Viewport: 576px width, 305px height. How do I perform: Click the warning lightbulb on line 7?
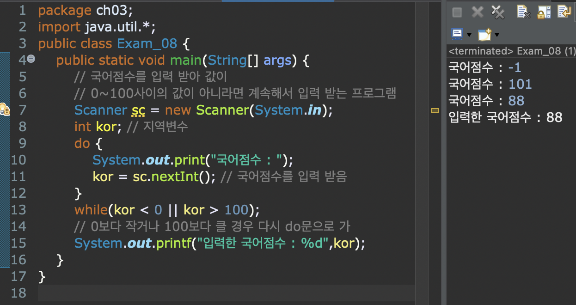pyautogui.click(x=4, y=110)
